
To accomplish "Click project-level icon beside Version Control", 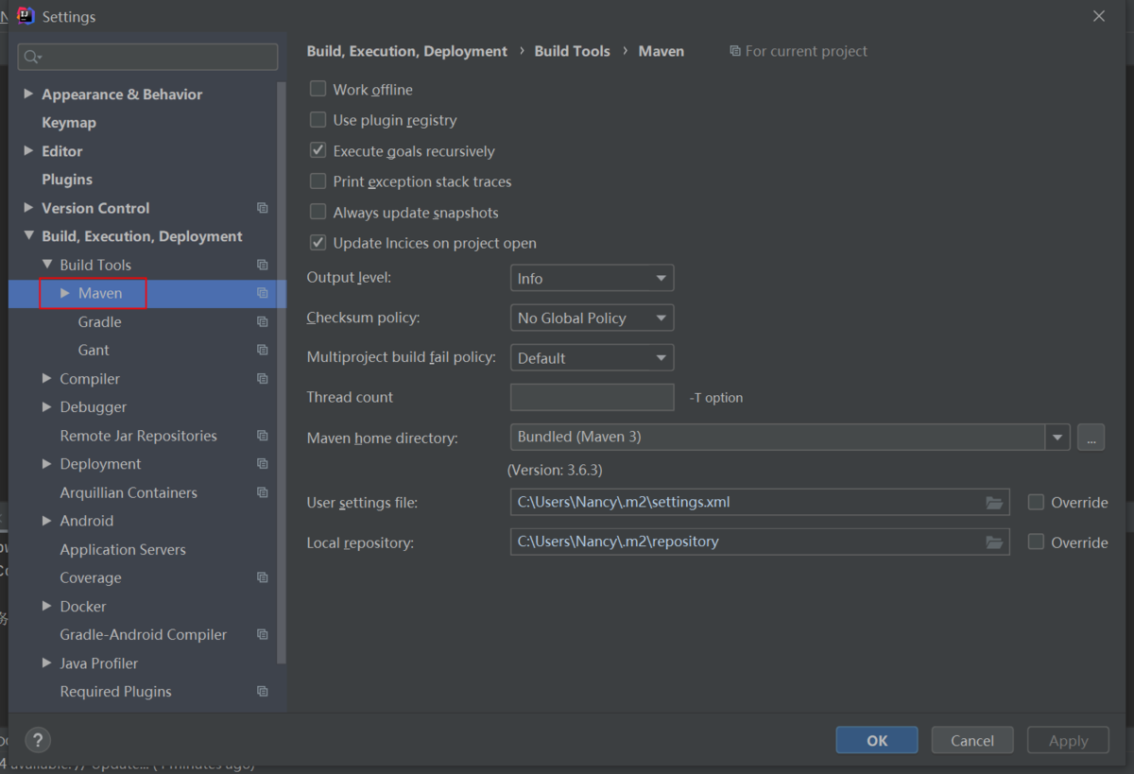I will [x=262, y=208].
